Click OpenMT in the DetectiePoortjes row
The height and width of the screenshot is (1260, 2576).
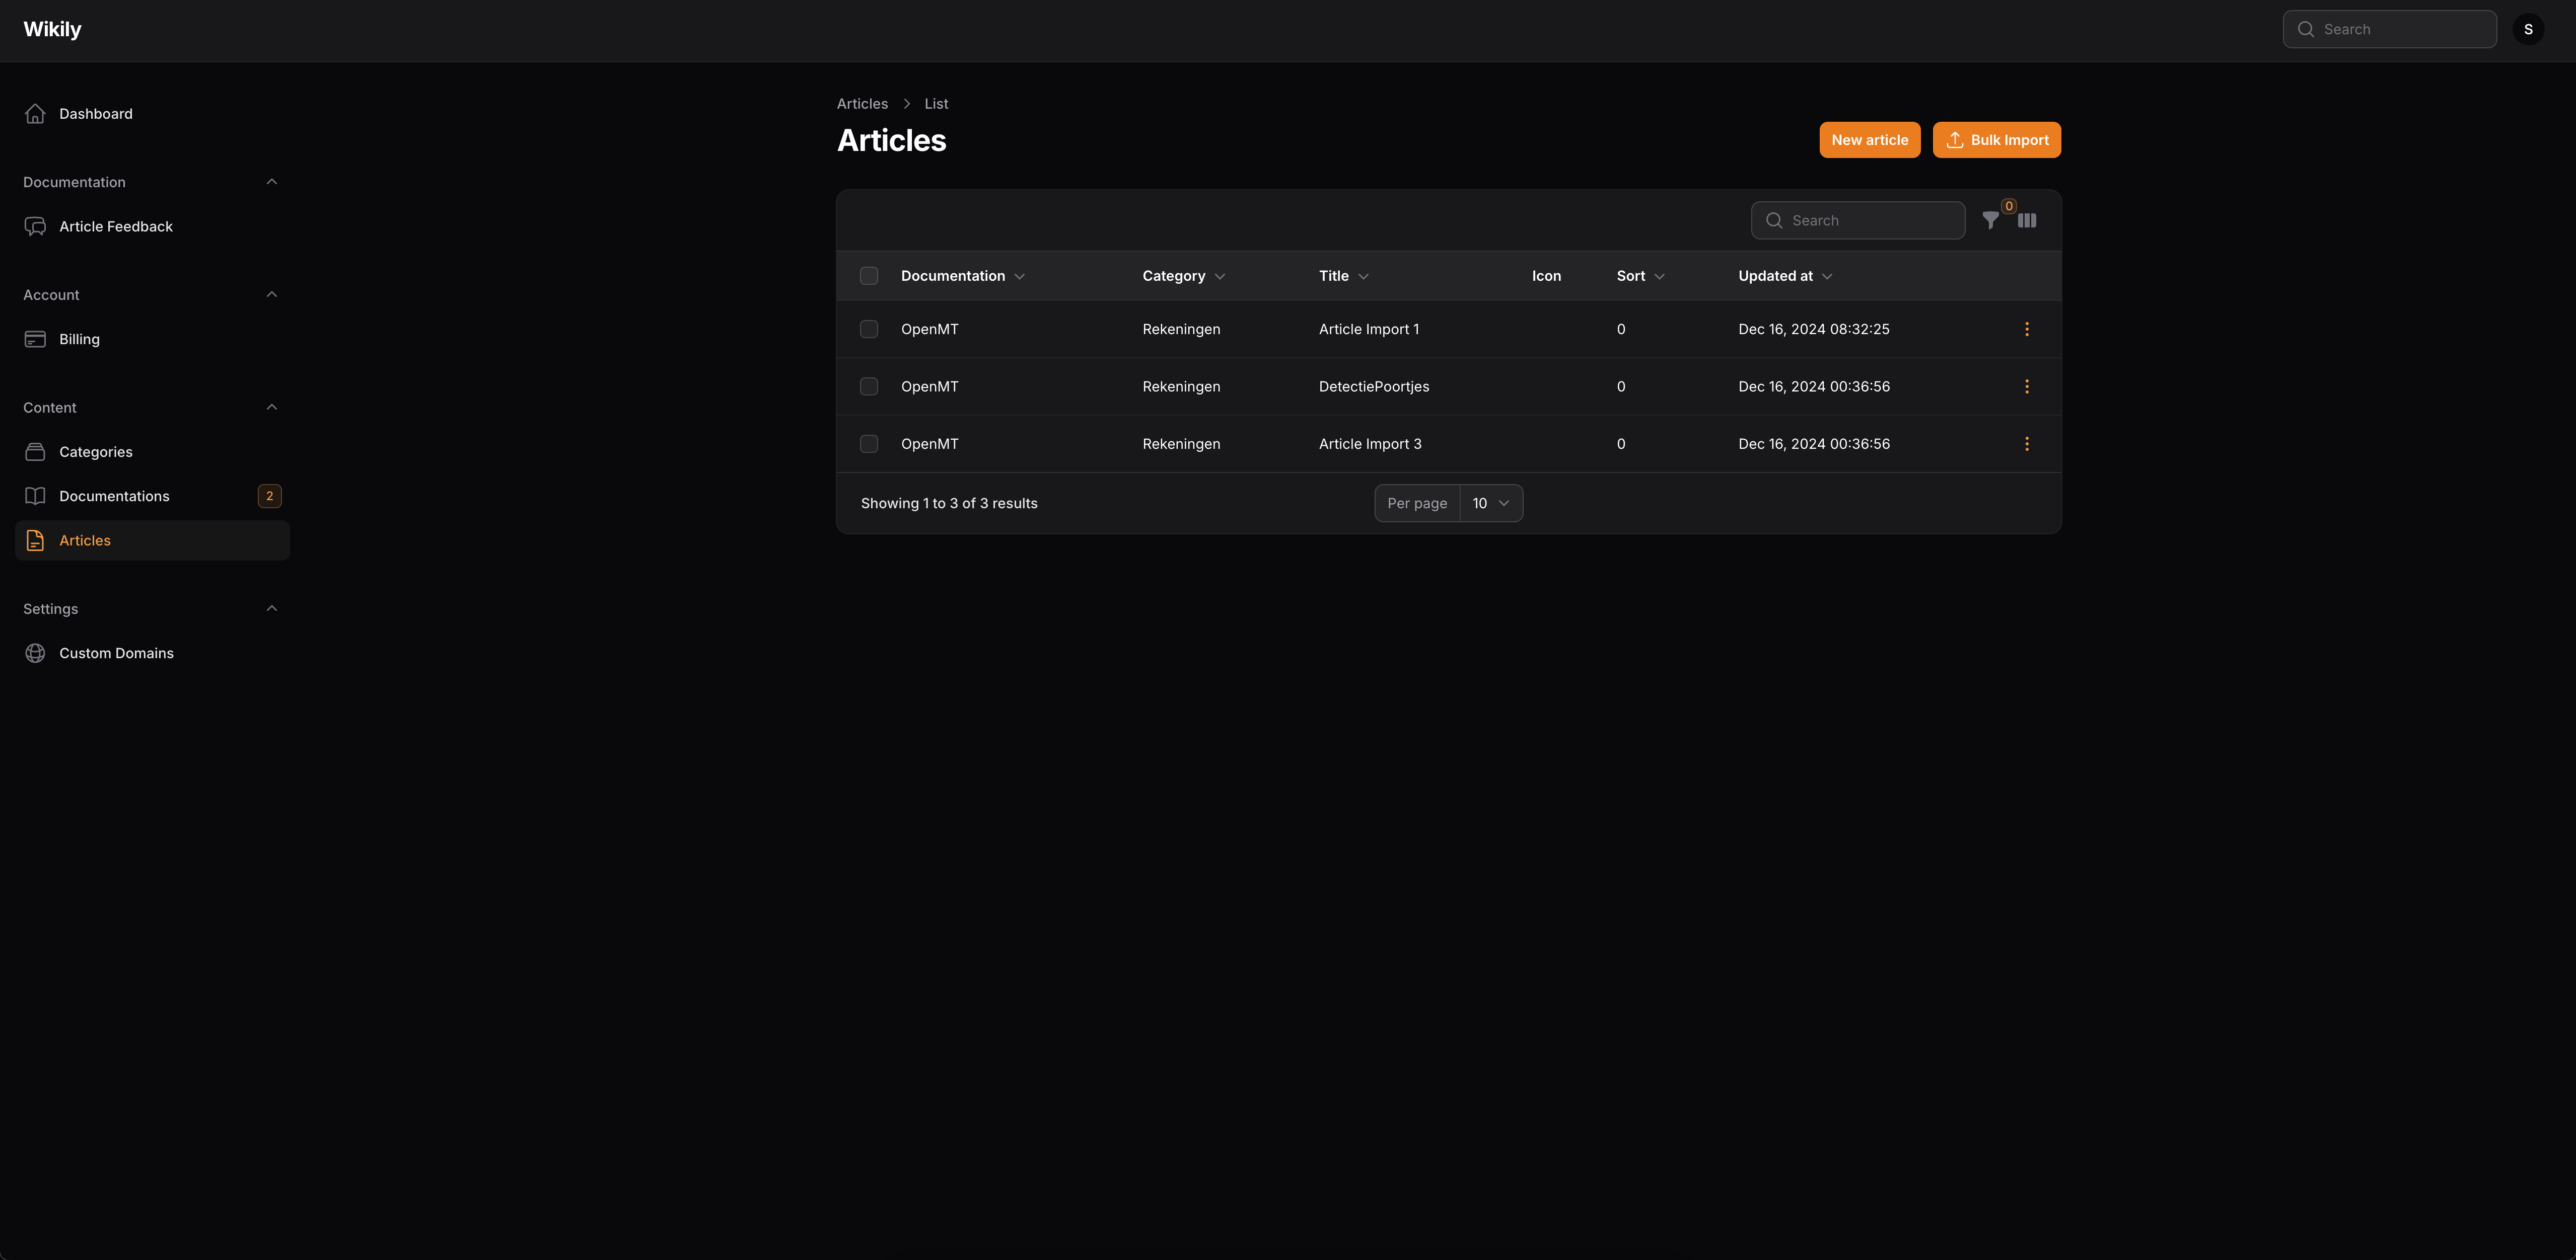click(929, 386)
